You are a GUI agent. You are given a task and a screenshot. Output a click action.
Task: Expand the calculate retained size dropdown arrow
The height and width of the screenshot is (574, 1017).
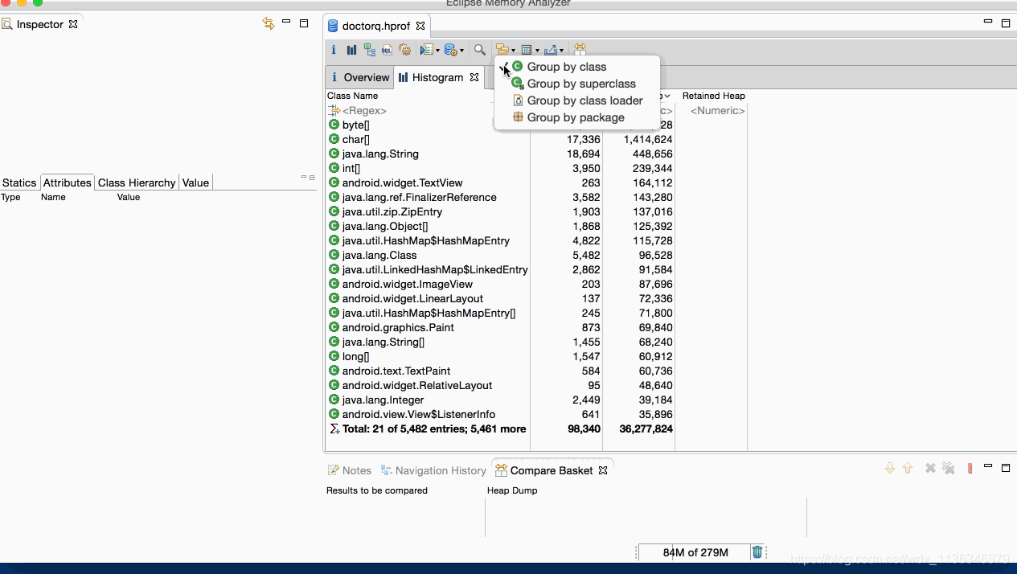tap(537, 51)
